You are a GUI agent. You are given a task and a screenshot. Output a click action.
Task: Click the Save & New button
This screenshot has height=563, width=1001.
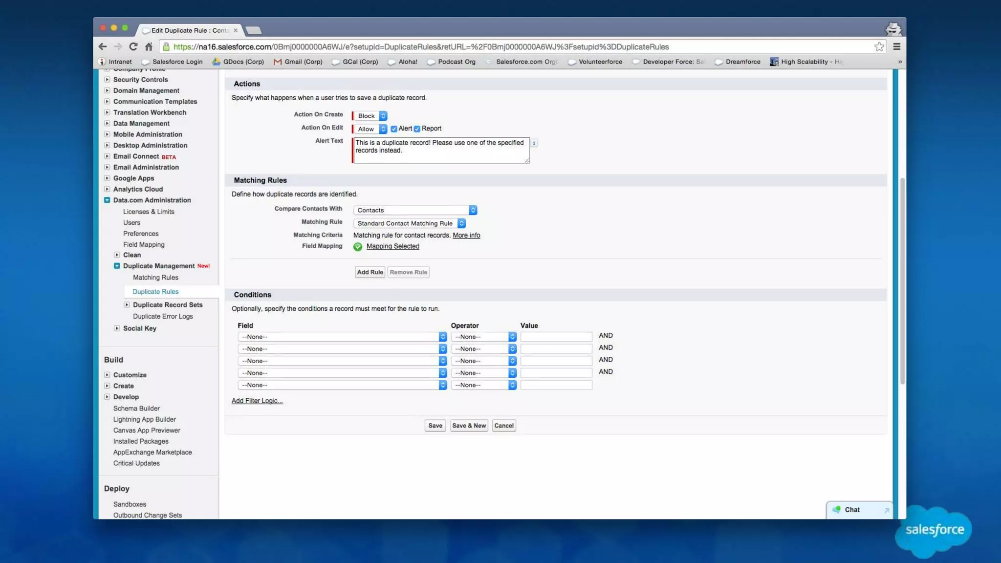[x=469, y=426]
